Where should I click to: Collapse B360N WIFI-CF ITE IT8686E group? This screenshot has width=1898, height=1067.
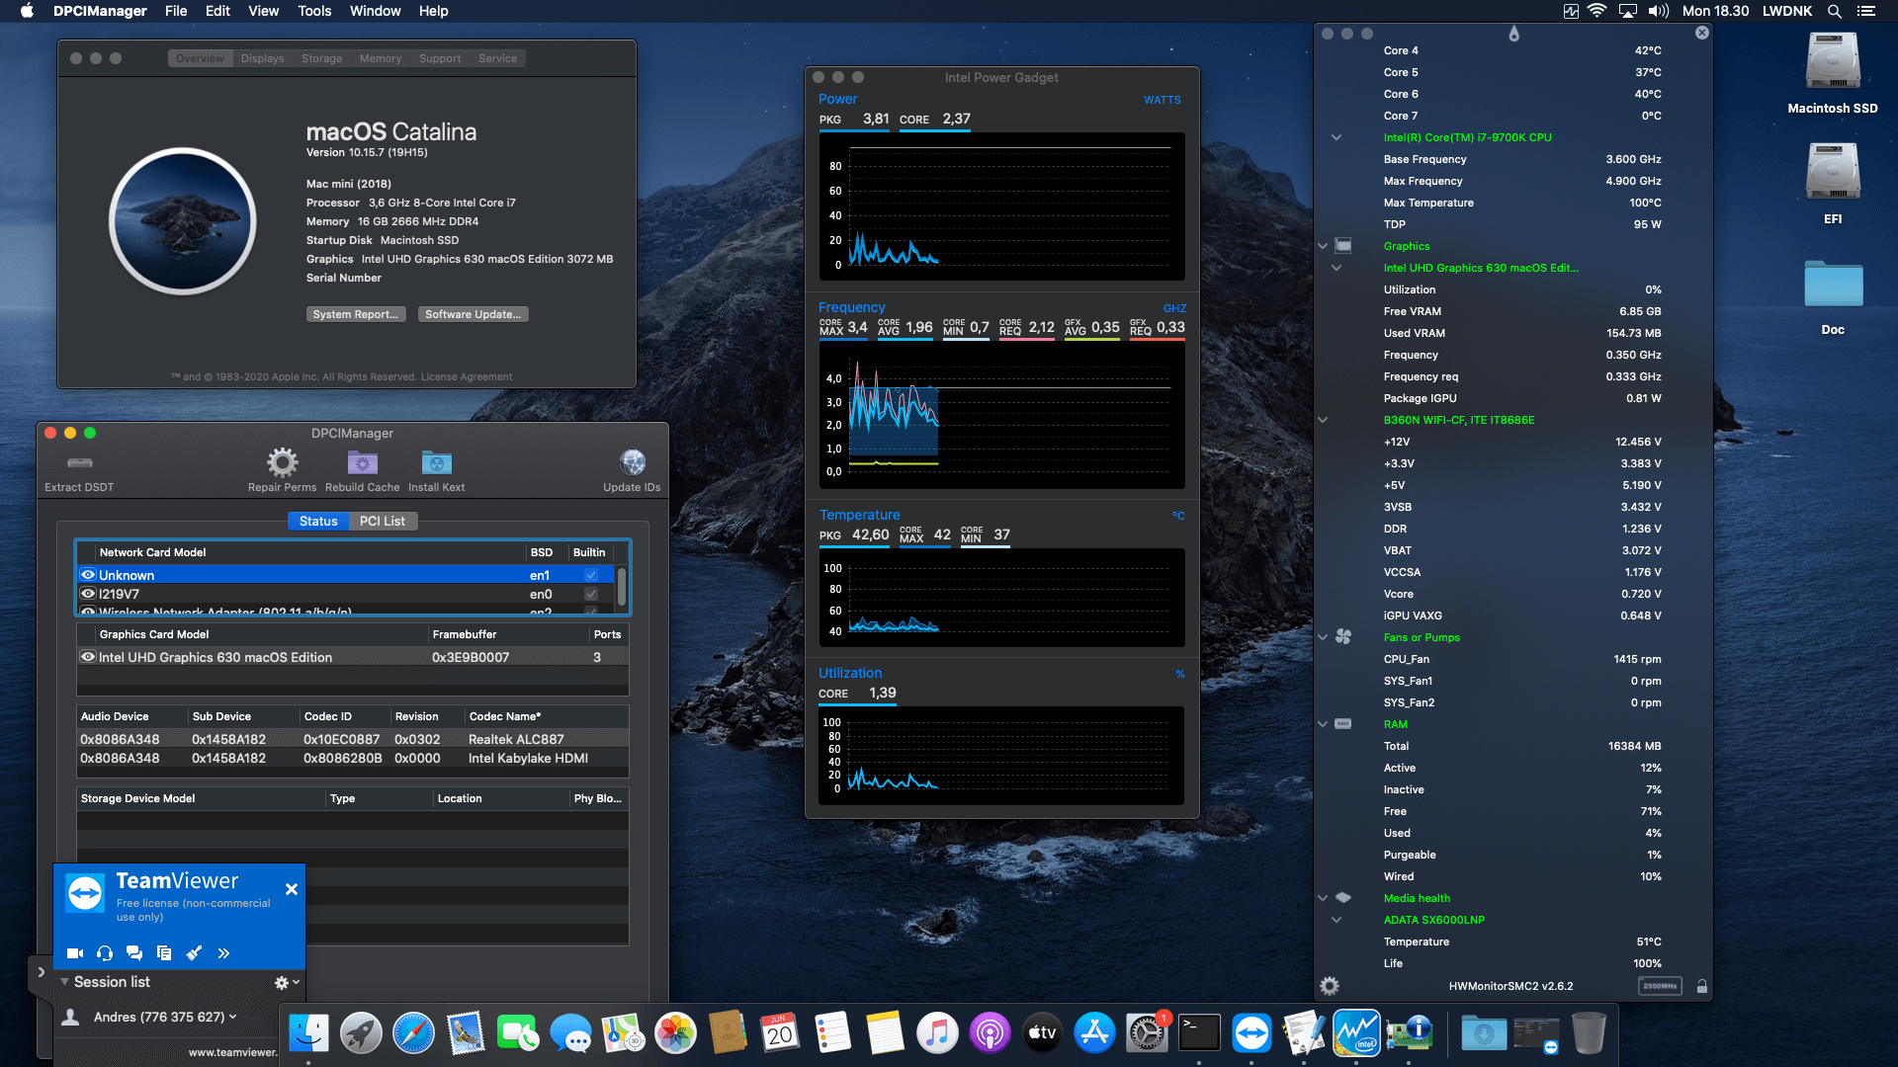1323,420
